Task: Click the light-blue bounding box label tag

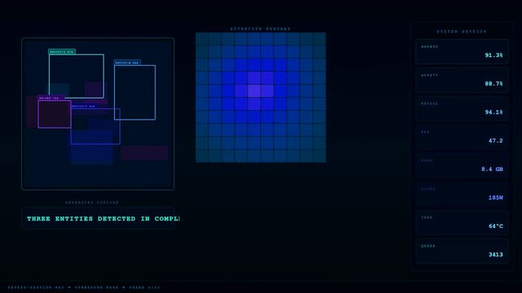Action: (127, 63)
